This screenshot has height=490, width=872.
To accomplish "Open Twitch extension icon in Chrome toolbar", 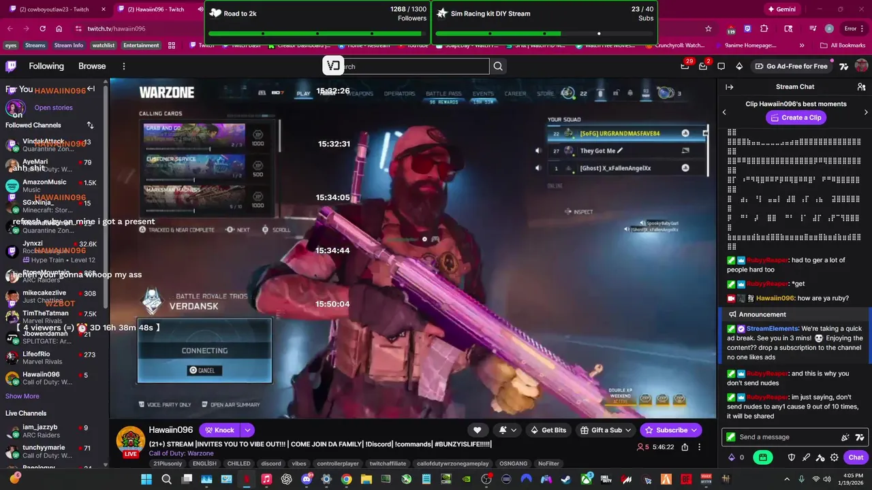I will pyautogui.click(x=747, y=29).
